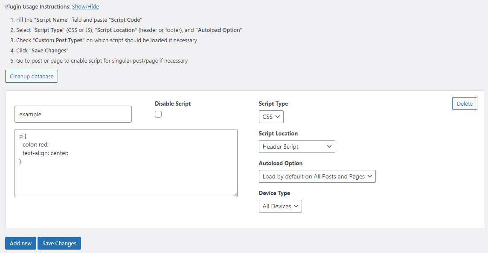Save the script with the Save Changes button
This screenshot has height=253, width=488.
[x=59, y=243]
